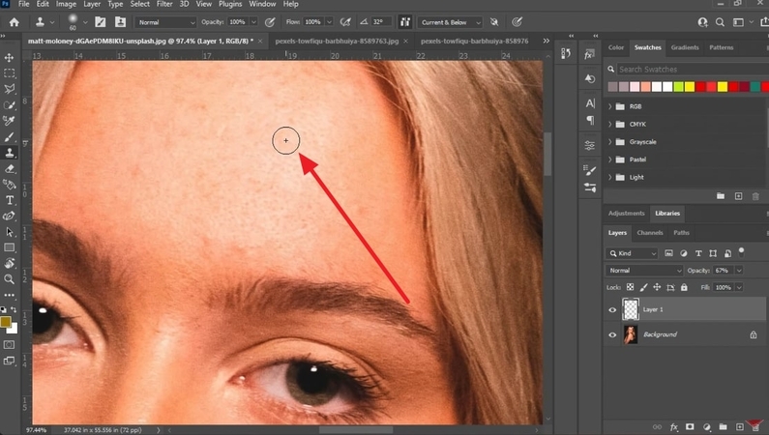Switch to the Channels tab

pos(650,233)
